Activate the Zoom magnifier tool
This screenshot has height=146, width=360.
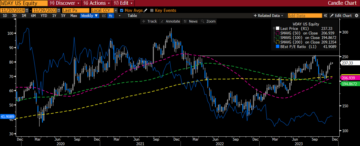tap(208, 21)
